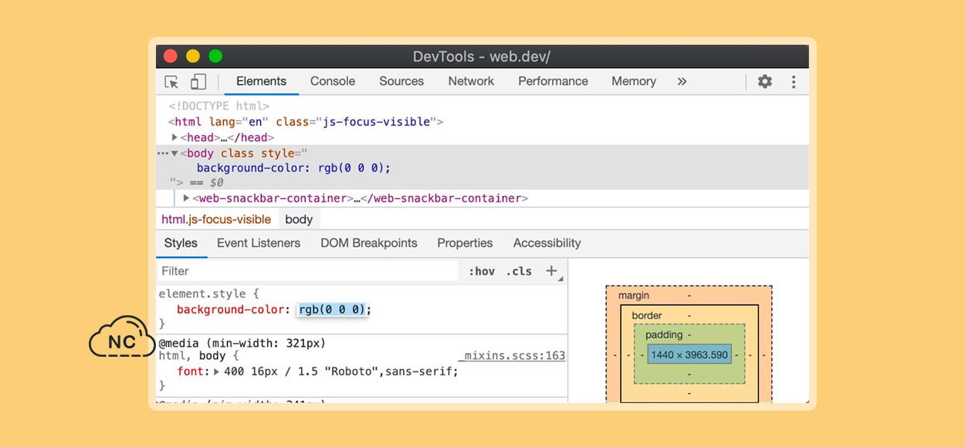Image resolution: width=965 pixels, height=447 pixels.
Task: Toggle the .cls class editor
Action: (519, 271)
